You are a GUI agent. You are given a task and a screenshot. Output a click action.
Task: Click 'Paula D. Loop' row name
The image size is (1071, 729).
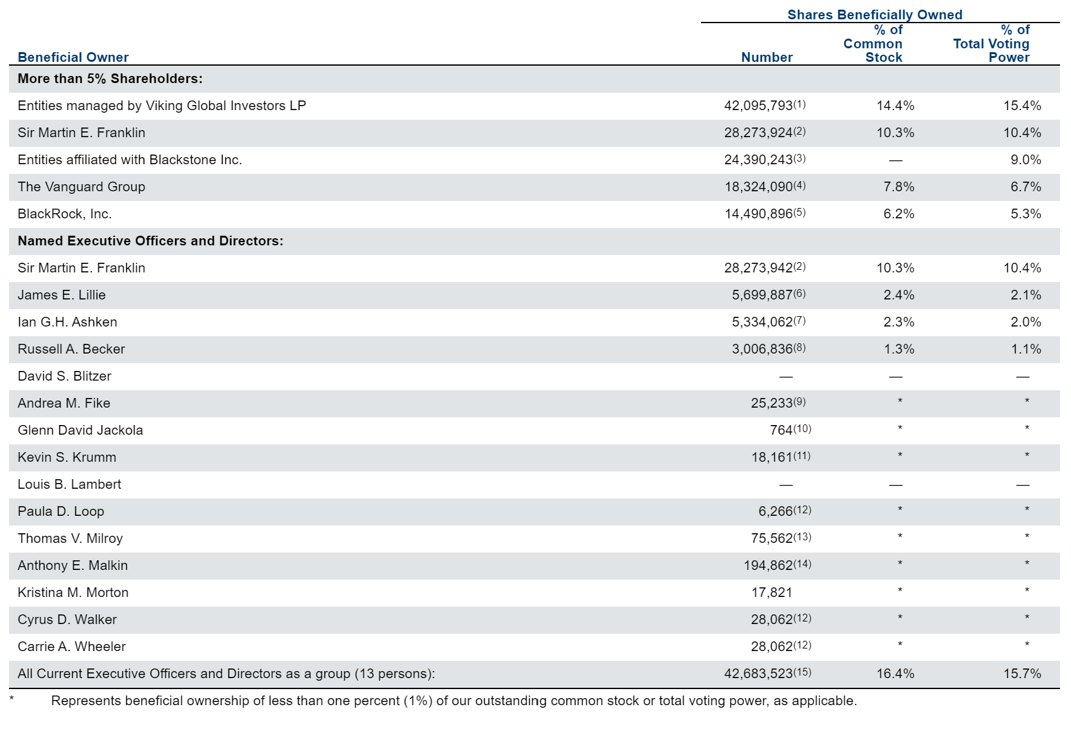coord(61,511)
